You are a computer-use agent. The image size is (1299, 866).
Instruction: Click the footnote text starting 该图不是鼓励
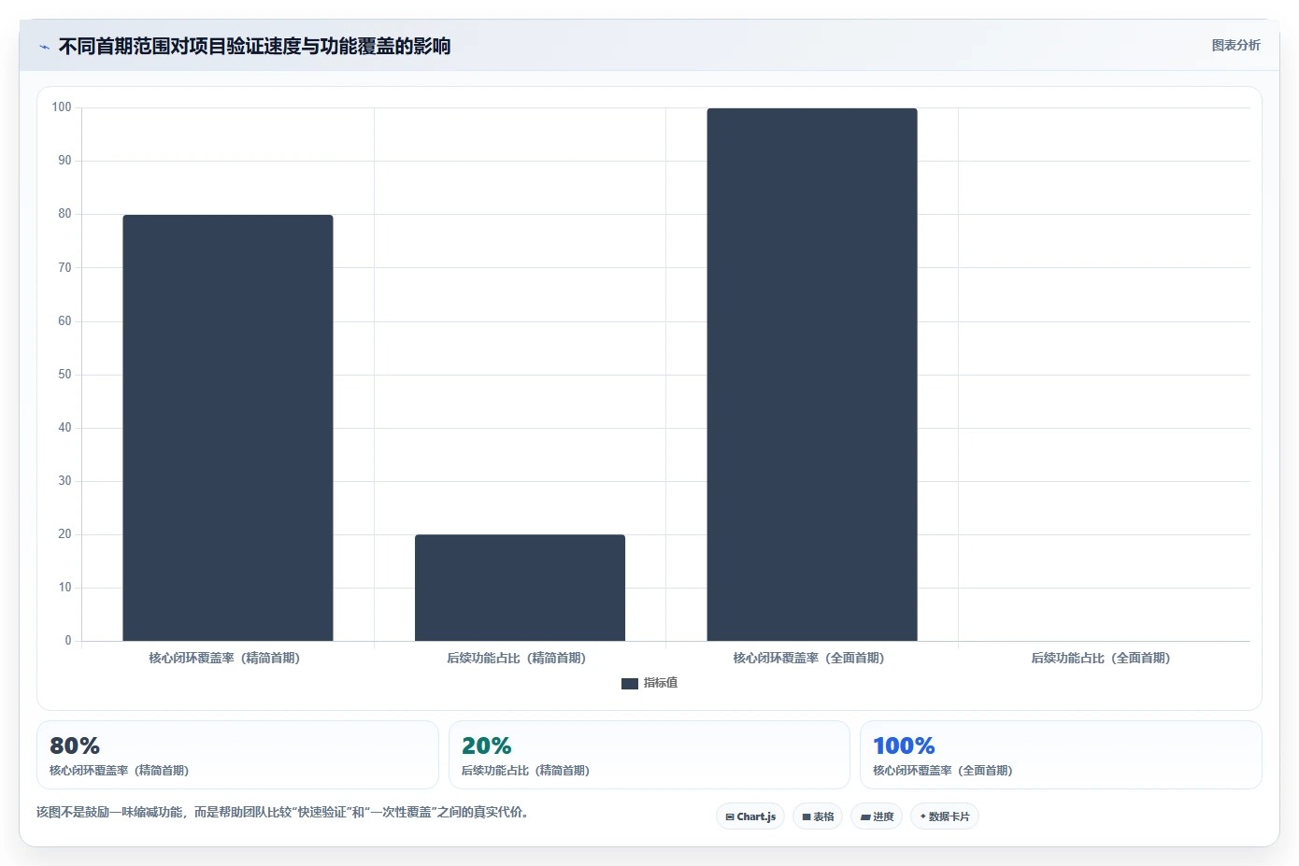pyautogui.click(x=283, y=812)
